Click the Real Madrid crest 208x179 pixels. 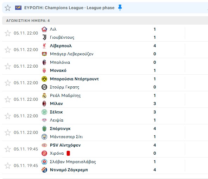click(44, 95)
